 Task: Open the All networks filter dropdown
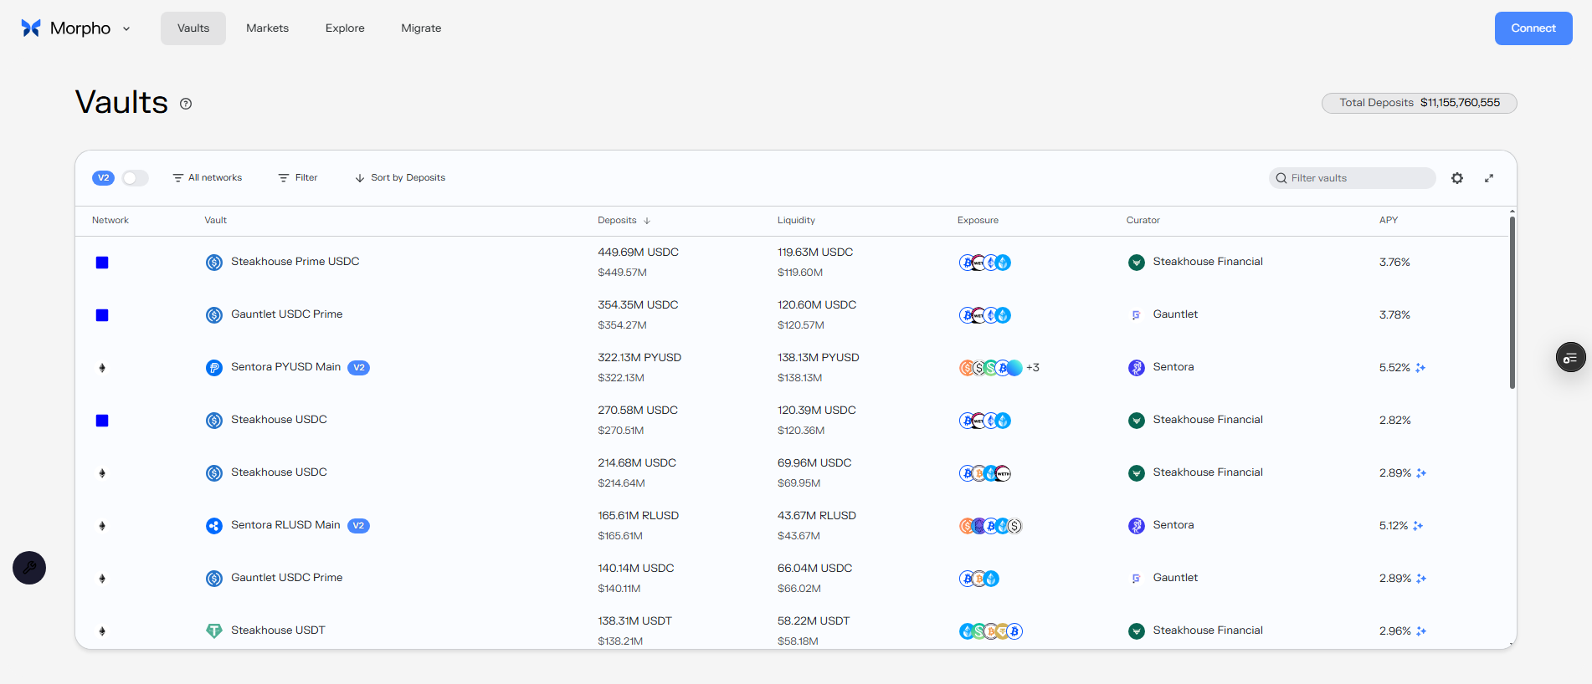(x=208, y=178)
